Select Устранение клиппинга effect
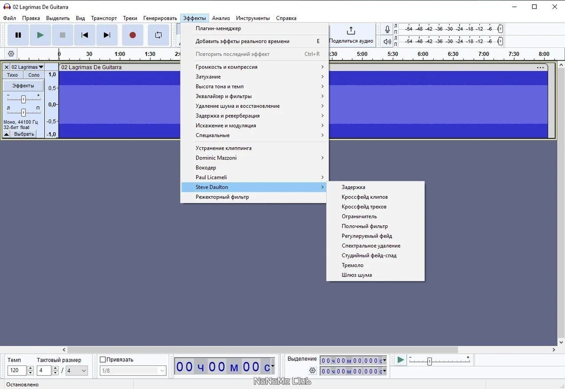 pyautogui.click(x=254, y=148)
